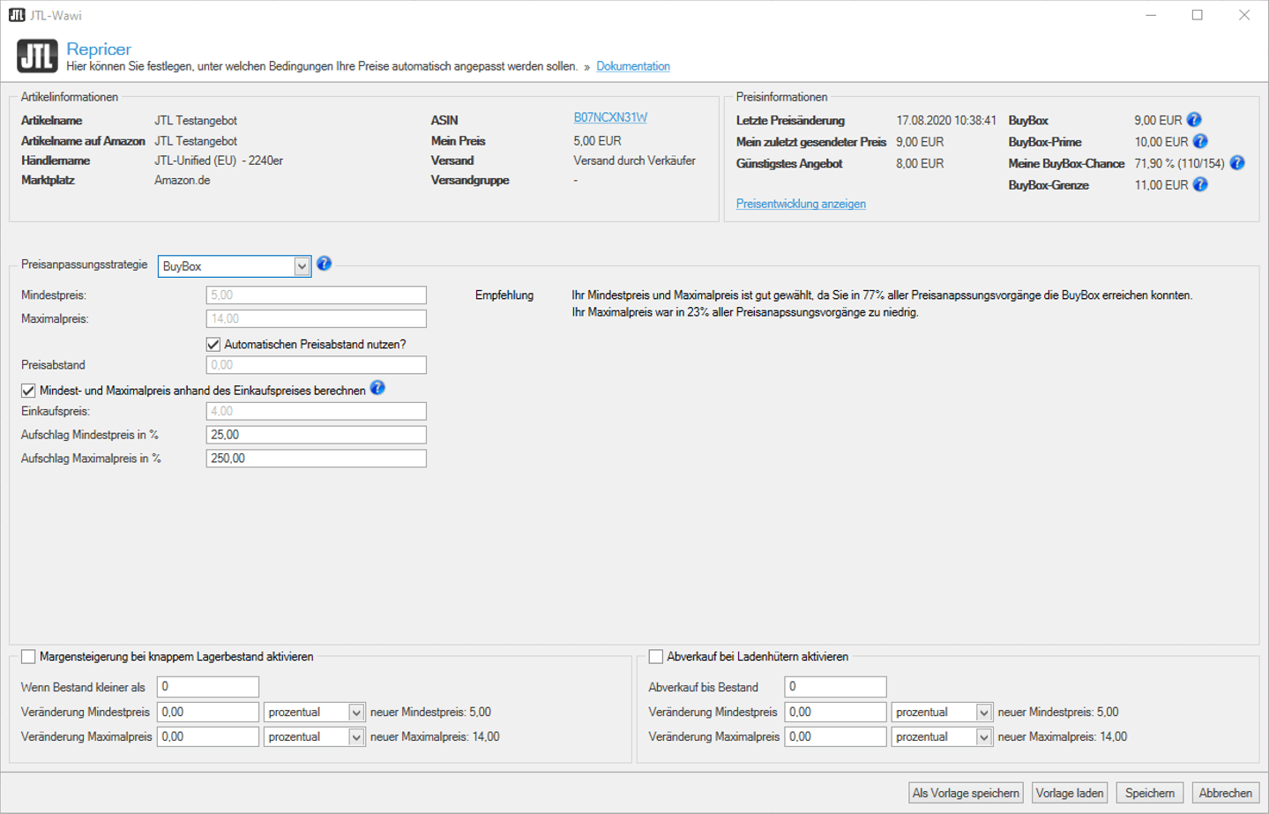
Task: Focus 'Abverkauf bis Bestand' field
Action: point(835,686)
